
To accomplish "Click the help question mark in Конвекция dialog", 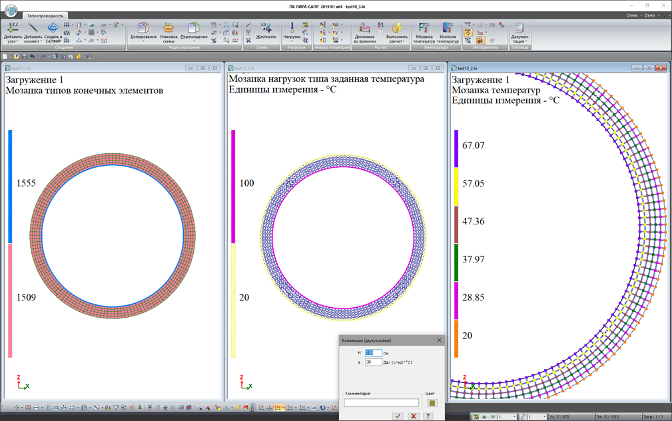I will point(428,416).
